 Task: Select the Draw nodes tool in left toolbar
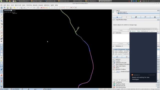pyautogui.click(x=1, y=18)
